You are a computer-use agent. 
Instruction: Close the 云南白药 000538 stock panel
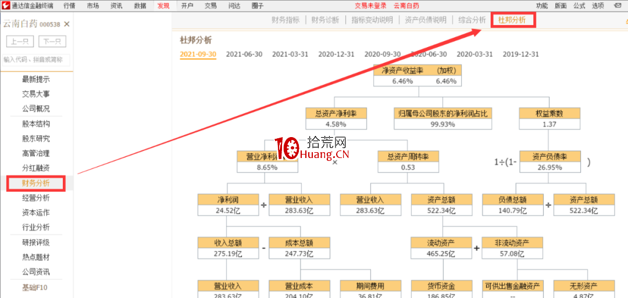click(67, 24)
